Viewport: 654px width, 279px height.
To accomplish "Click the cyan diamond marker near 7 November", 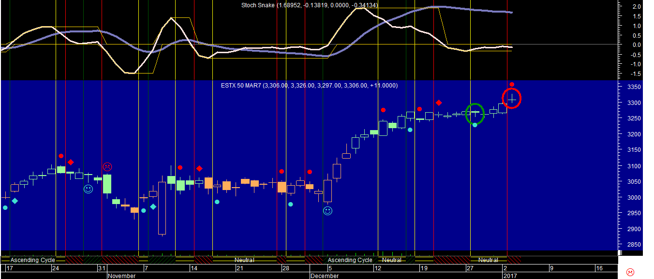I will tap(153, 206).
